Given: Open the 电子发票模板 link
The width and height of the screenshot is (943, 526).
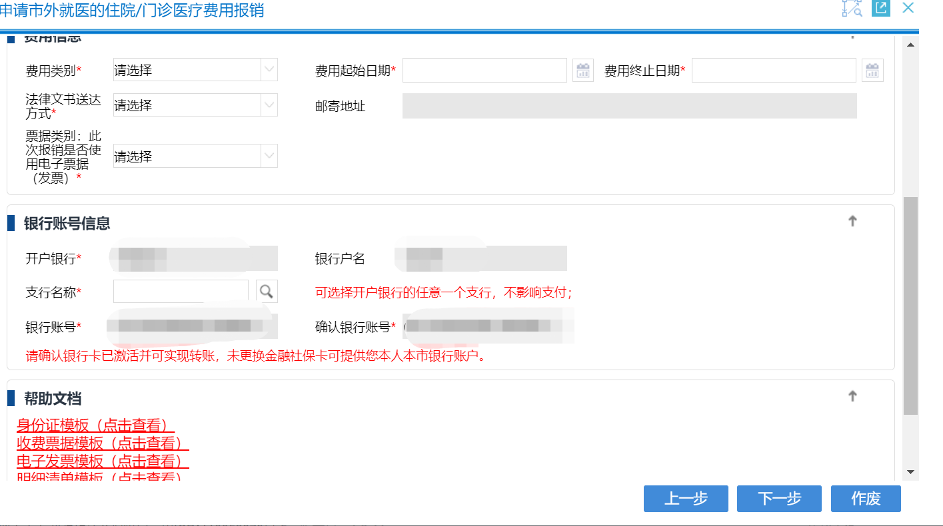Looking at the screenshot, I should click(103, 461).
